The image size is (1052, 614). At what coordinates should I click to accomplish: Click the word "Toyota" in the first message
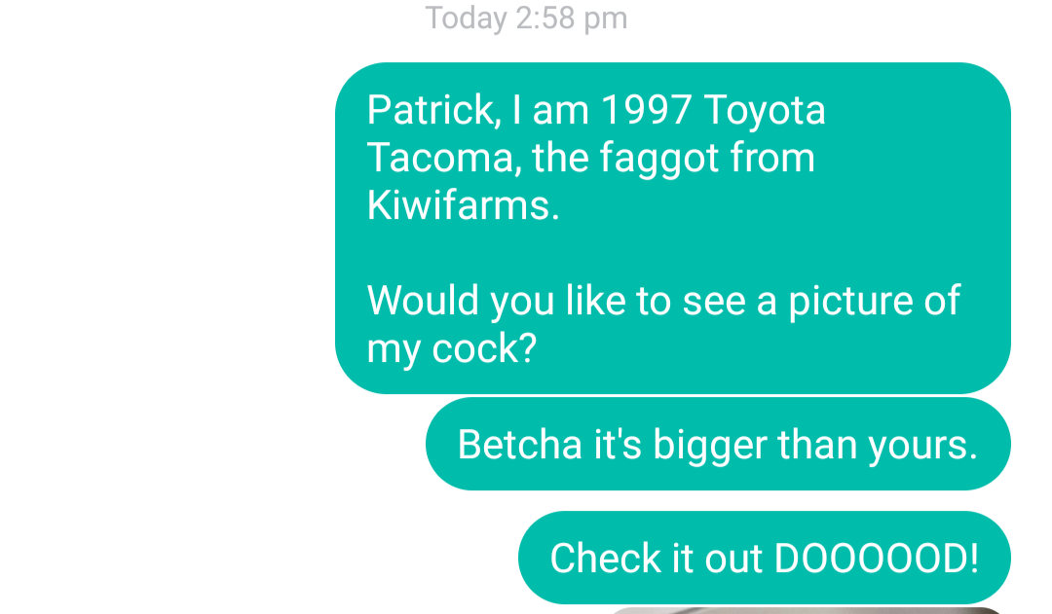point(765,111)
